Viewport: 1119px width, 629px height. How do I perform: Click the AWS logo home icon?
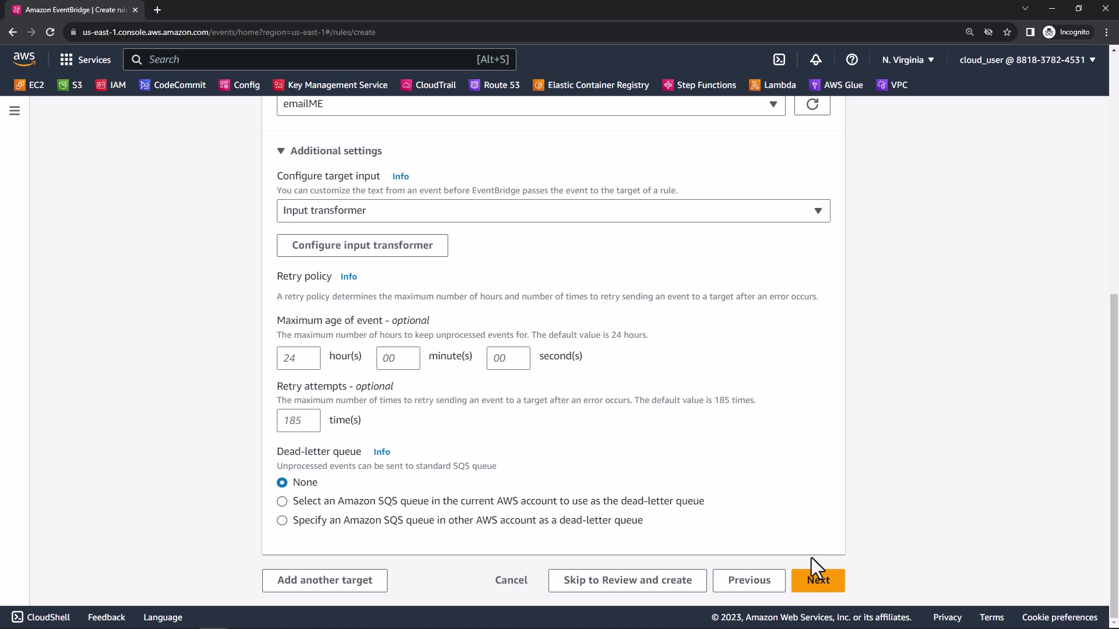[x=24, y=59]
